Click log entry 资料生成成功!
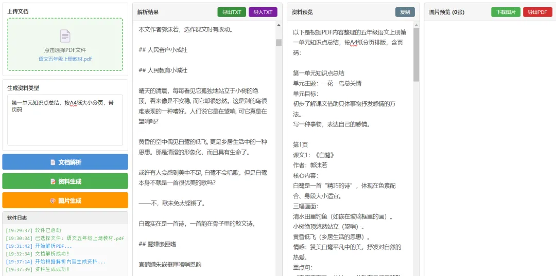This screenshot has height=276, width=556. coord(38,269)
